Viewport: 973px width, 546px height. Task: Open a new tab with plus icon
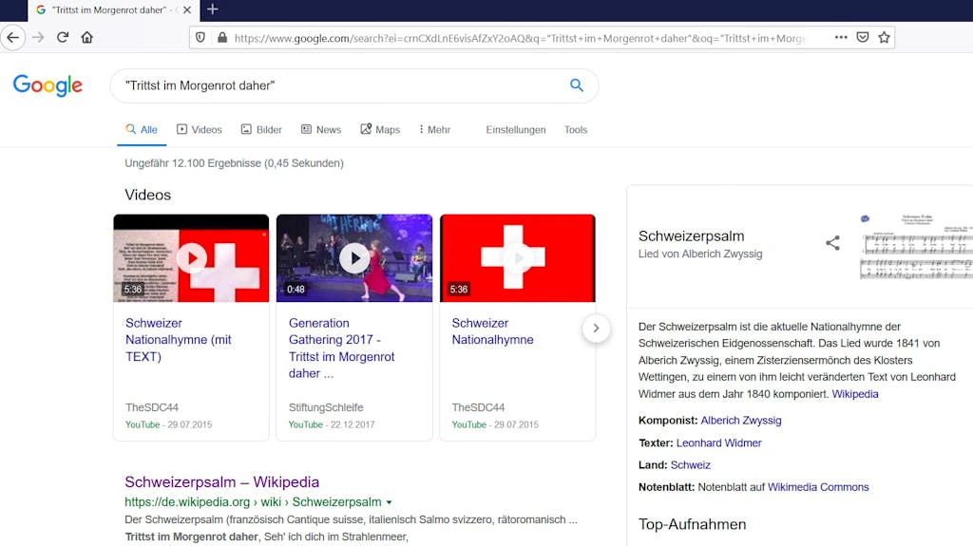(x=212, y=9)
